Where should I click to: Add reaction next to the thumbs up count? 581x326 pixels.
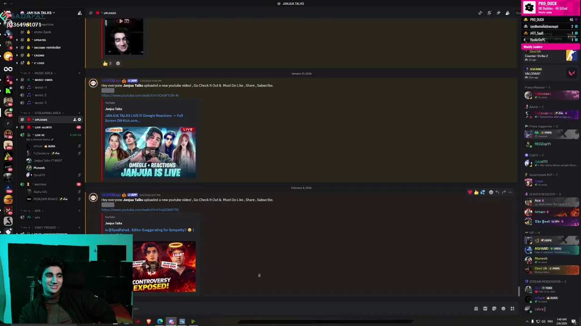(118, 63)
